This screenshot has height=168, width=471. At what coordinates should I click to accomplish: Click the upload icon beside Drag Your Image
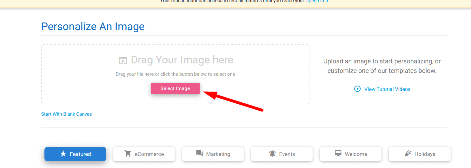123,60
